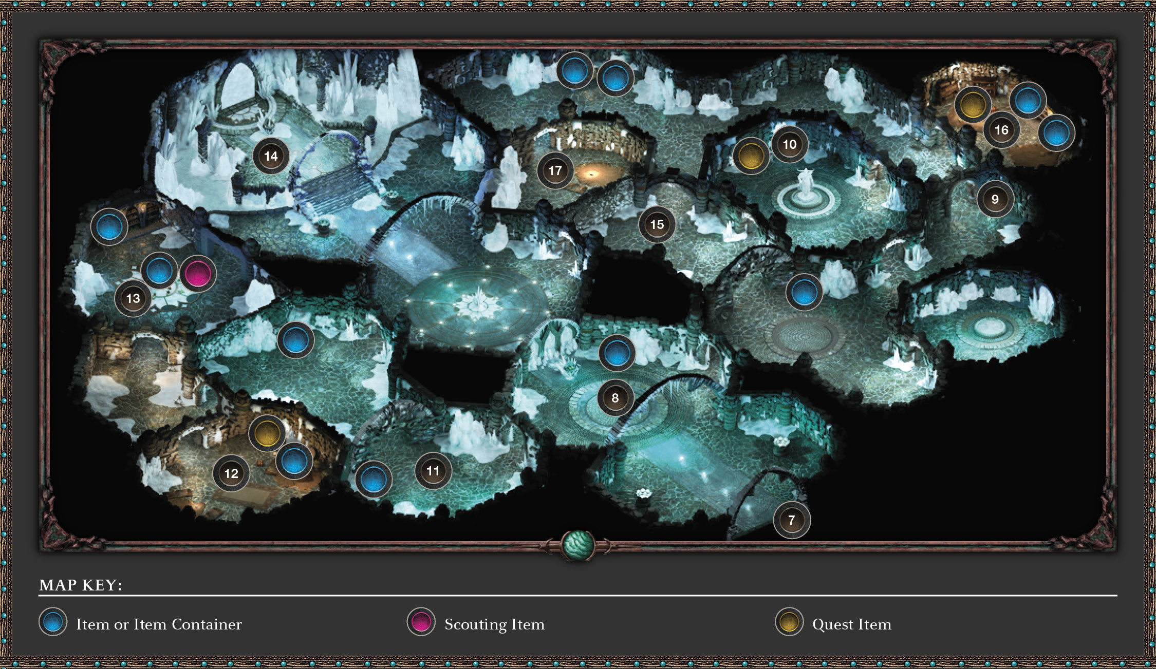The height and width of the screenshot is (669, 1156).
Task: Select the "Scouting Item" legend label
Action: pos(494,624)
